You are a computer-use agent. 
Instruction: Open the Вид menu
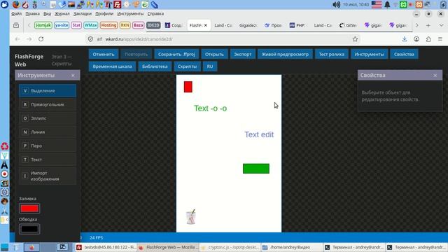click(x=47, y=13)
